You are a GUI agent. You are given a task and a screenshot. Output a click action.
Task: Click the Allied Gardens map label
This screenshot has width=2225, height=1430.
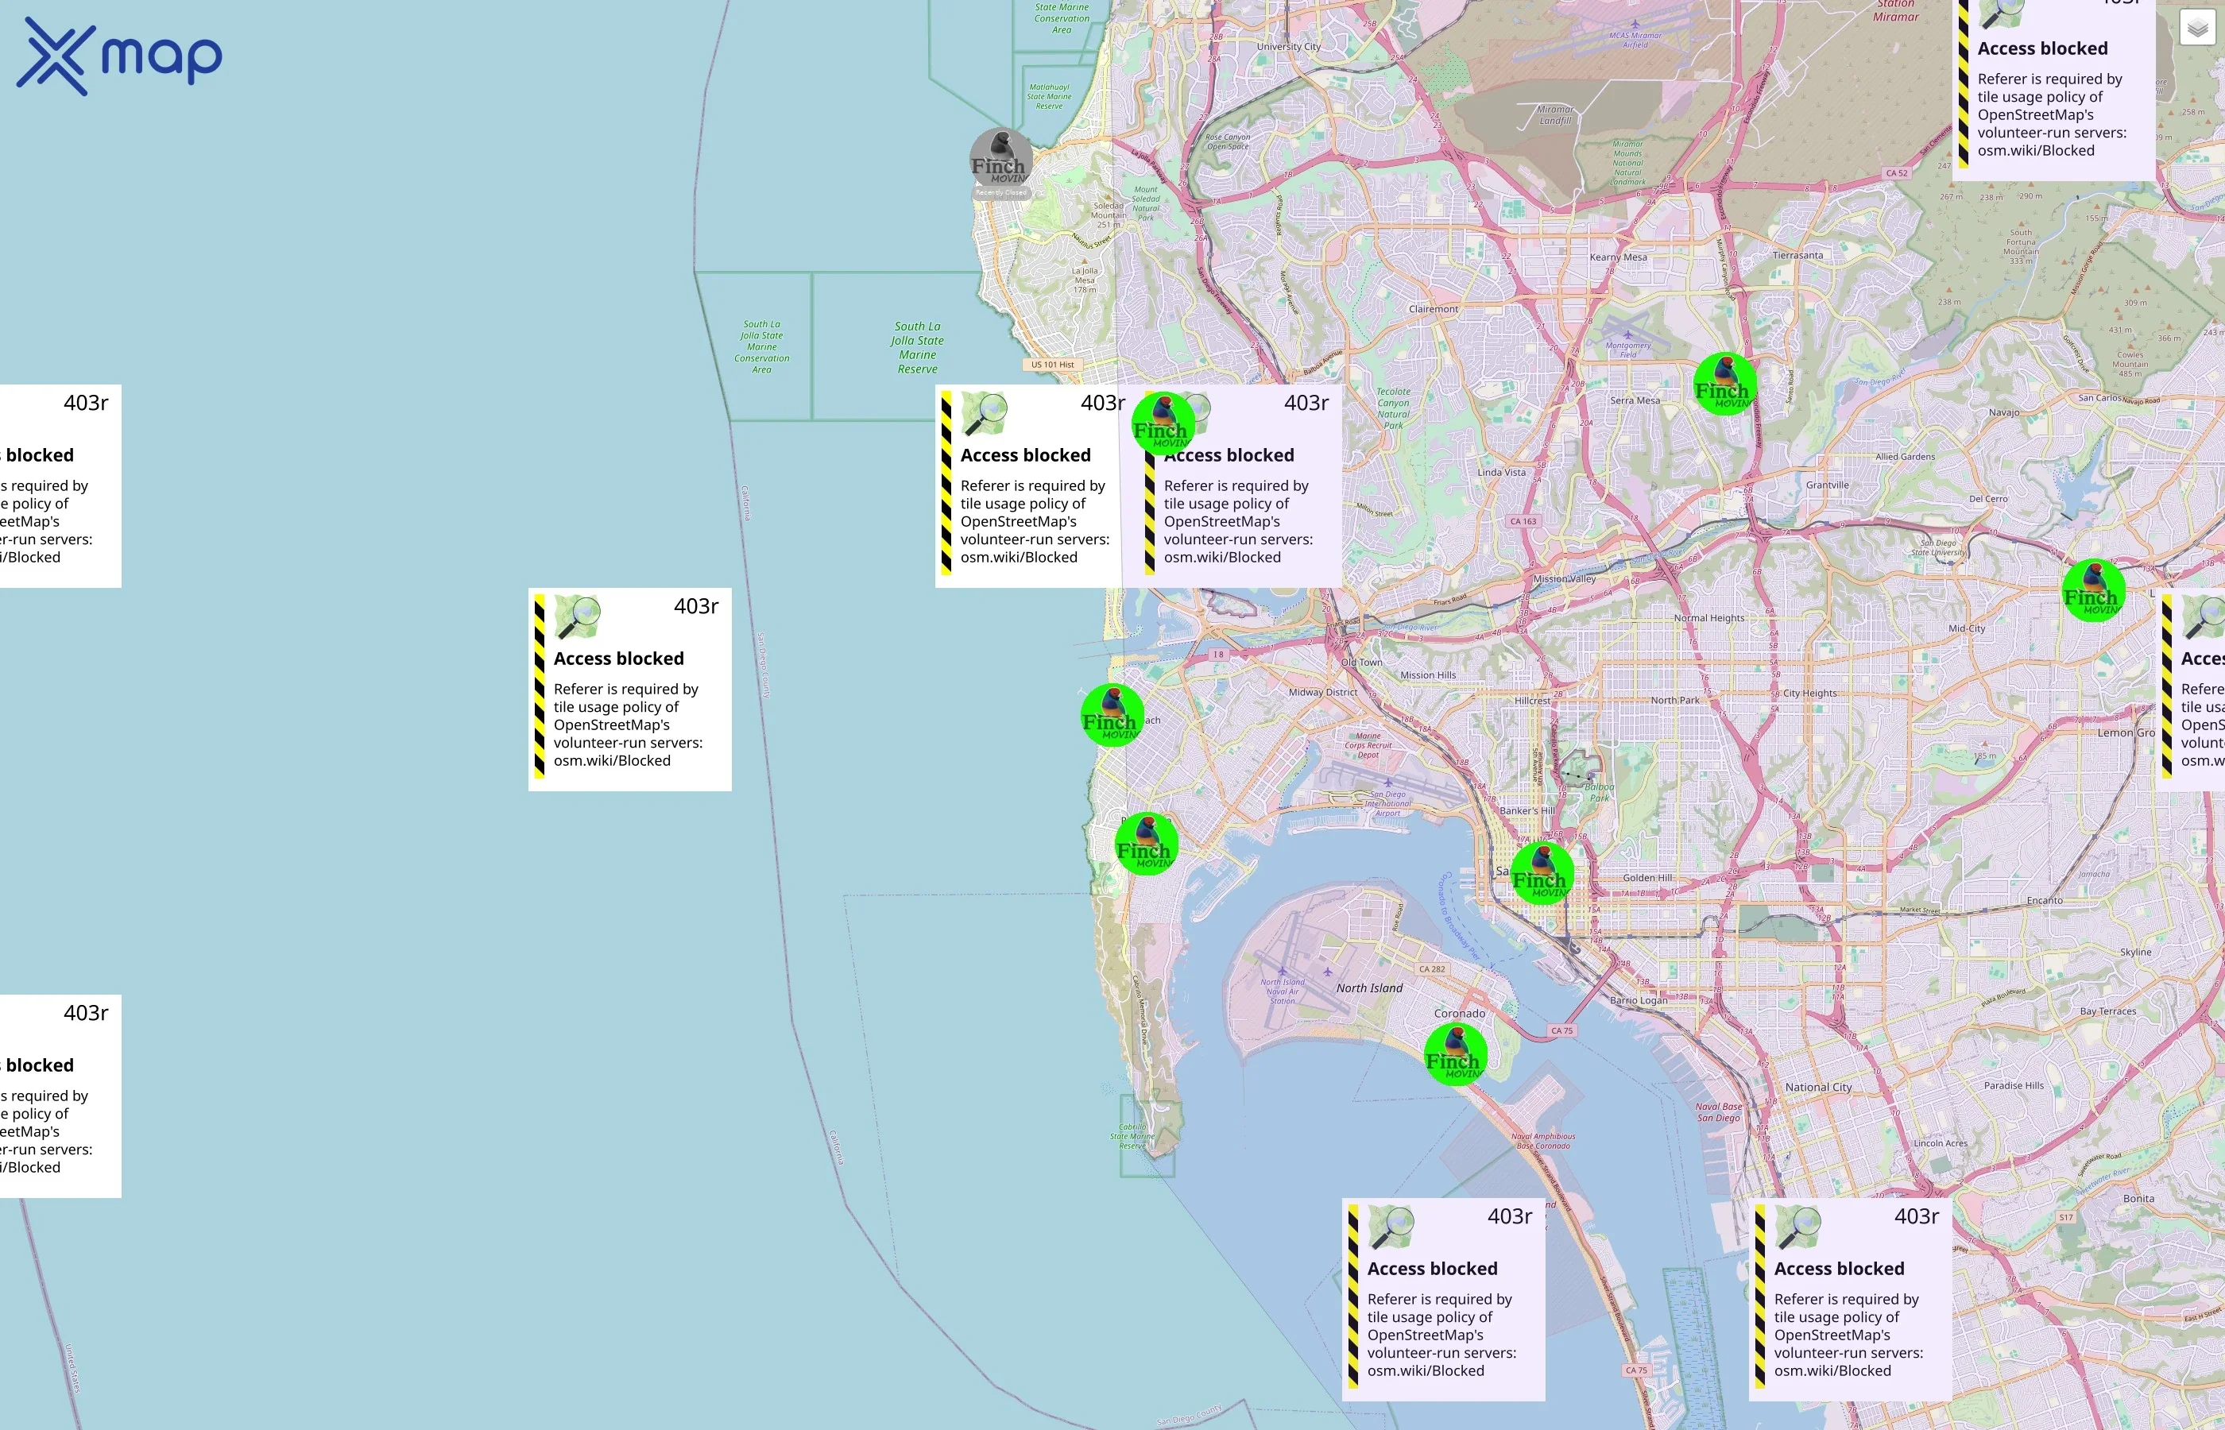[x=1905, y=457]
